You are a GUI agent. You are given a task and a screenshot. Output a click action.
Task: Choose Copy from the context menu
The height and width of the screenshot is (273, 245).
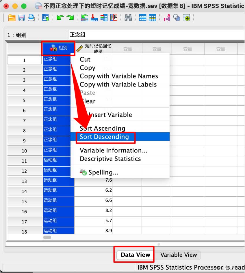pyautogui.click(x=88, y=68)
